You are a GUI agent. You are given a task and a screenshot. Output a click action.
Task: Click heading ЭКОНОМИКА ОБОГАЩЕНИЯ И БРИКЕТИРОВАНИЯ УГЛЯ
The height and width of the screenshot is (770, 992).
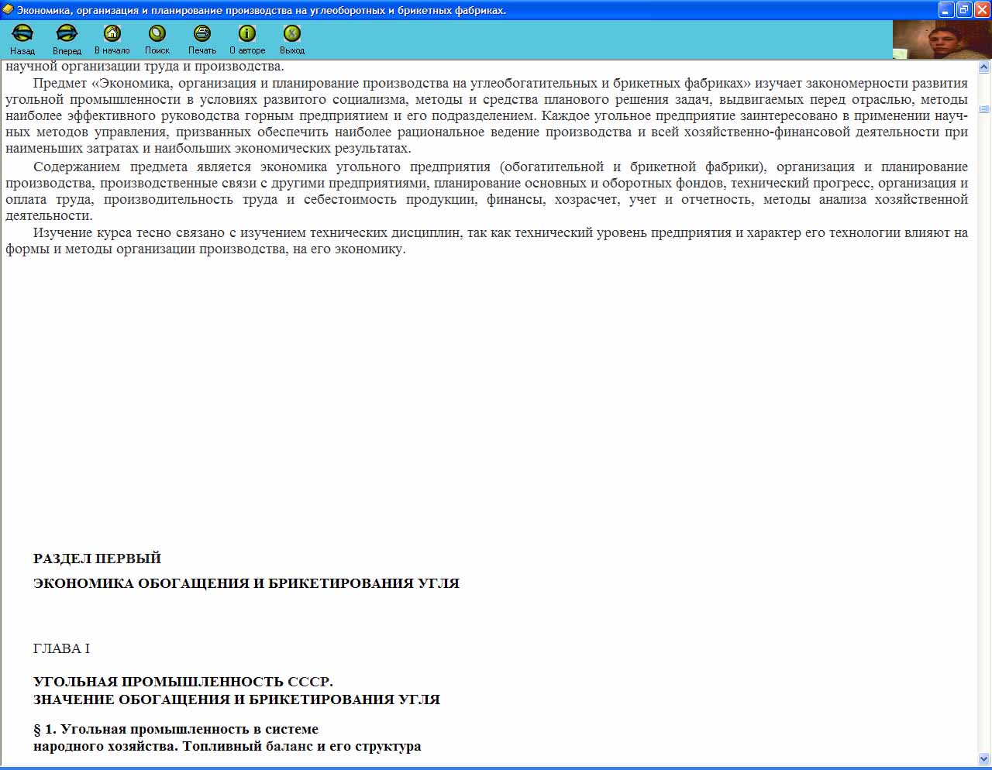click(x=246, y=583)
